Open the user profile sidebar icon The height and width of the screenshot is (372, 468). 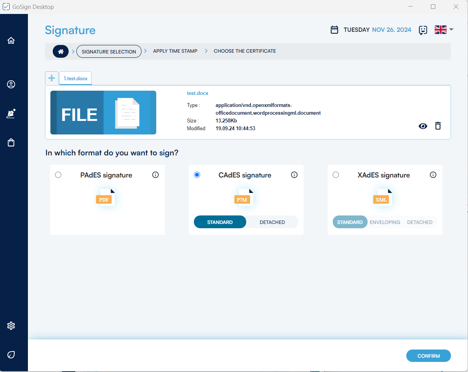(11, 84)
